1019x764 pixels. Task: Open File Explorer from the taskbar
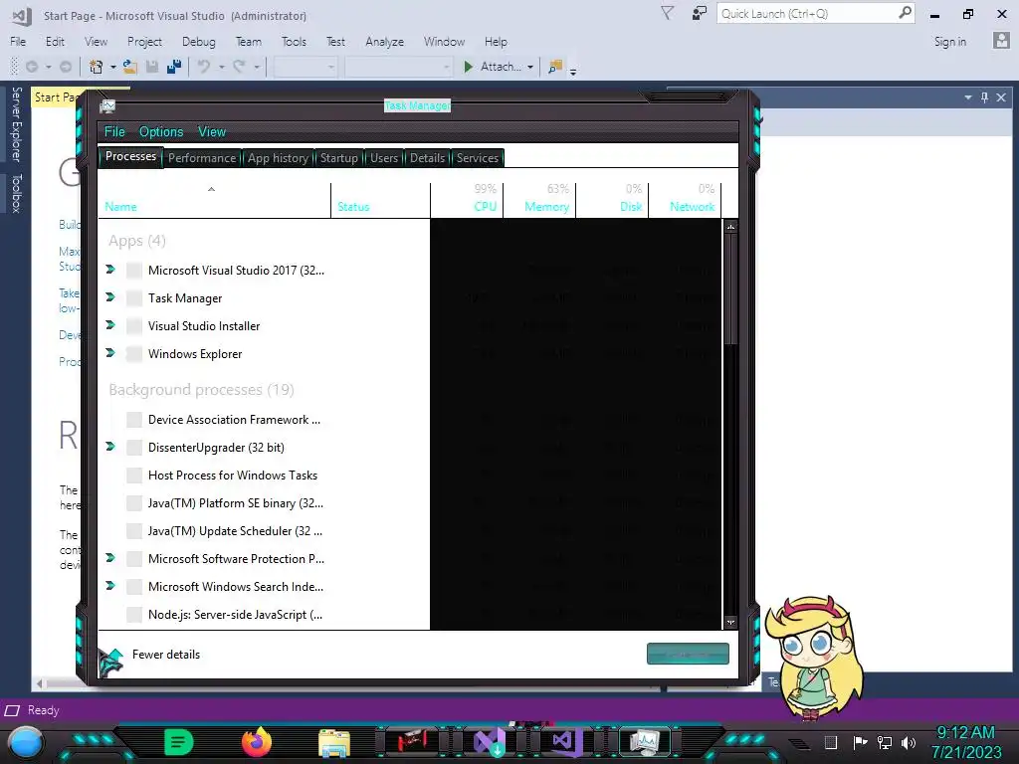(x=334, y=743)
